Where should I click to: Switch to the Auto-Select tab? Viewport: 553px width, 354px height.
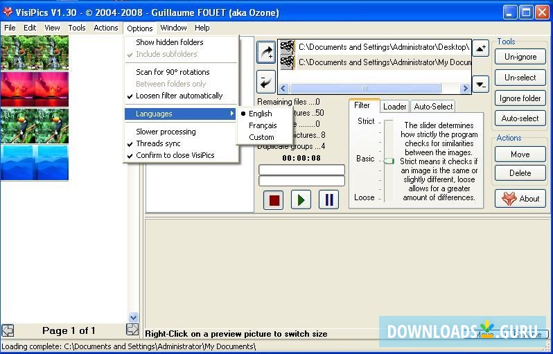pyautogui.click(x=433, y=107)
